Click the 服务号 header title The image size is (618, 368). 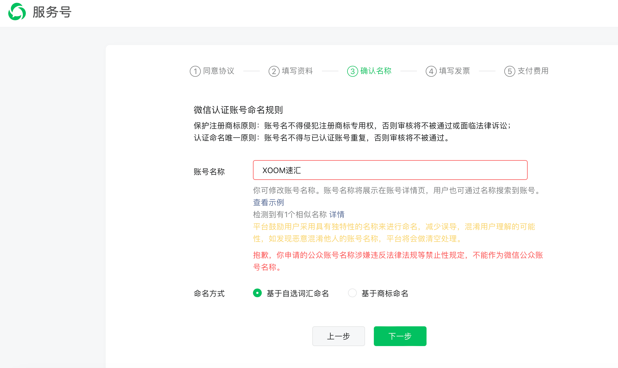52,12
